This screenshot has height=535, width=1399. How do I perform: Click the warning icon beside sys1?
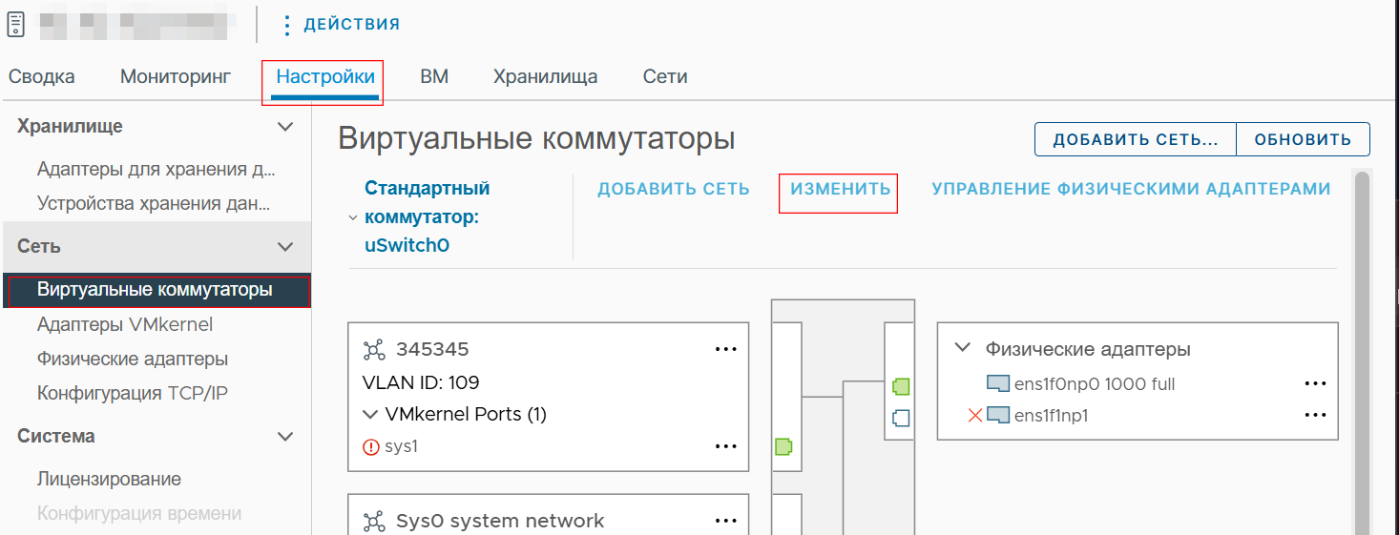pyautogui.click(x=371, y=446)
